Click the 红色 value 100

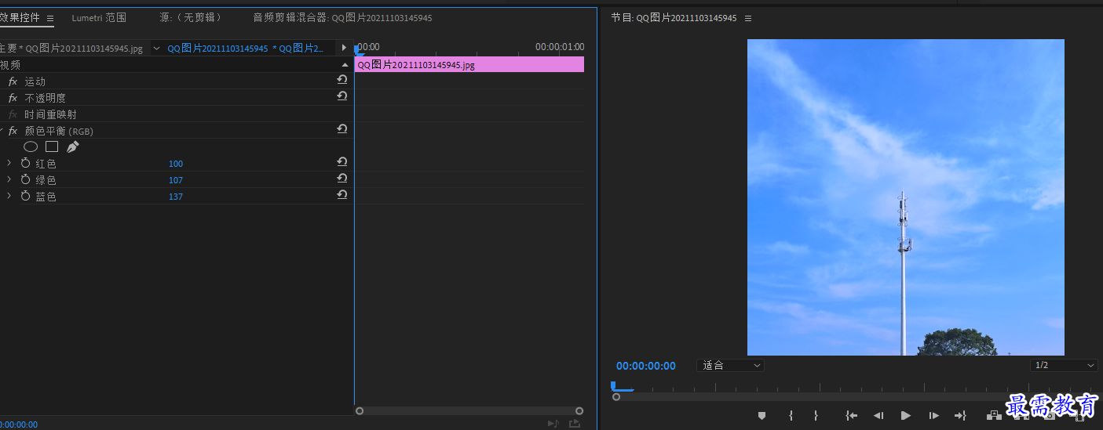click(x=176, y=164)
